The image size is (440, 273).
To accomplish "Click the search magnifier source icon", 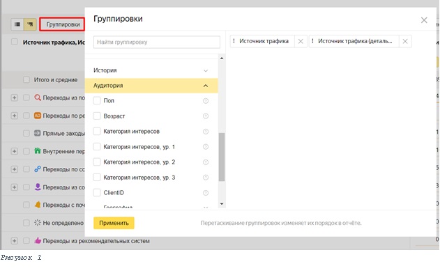I will (38, 97).
